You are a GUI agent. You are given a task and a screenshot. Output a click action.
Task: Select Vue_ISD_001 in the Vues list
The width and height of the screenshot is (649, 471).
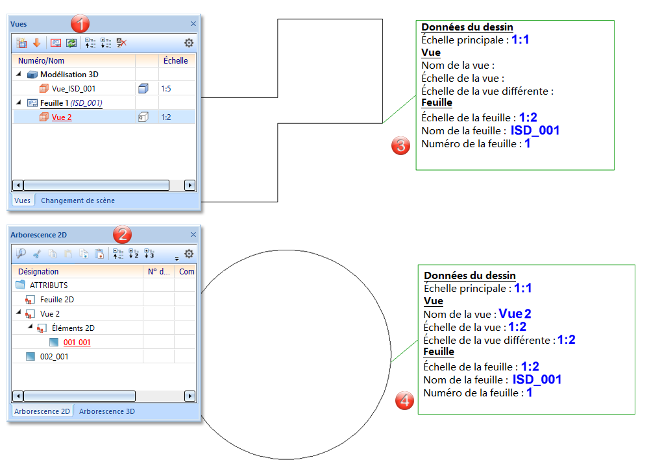(74, 89)
